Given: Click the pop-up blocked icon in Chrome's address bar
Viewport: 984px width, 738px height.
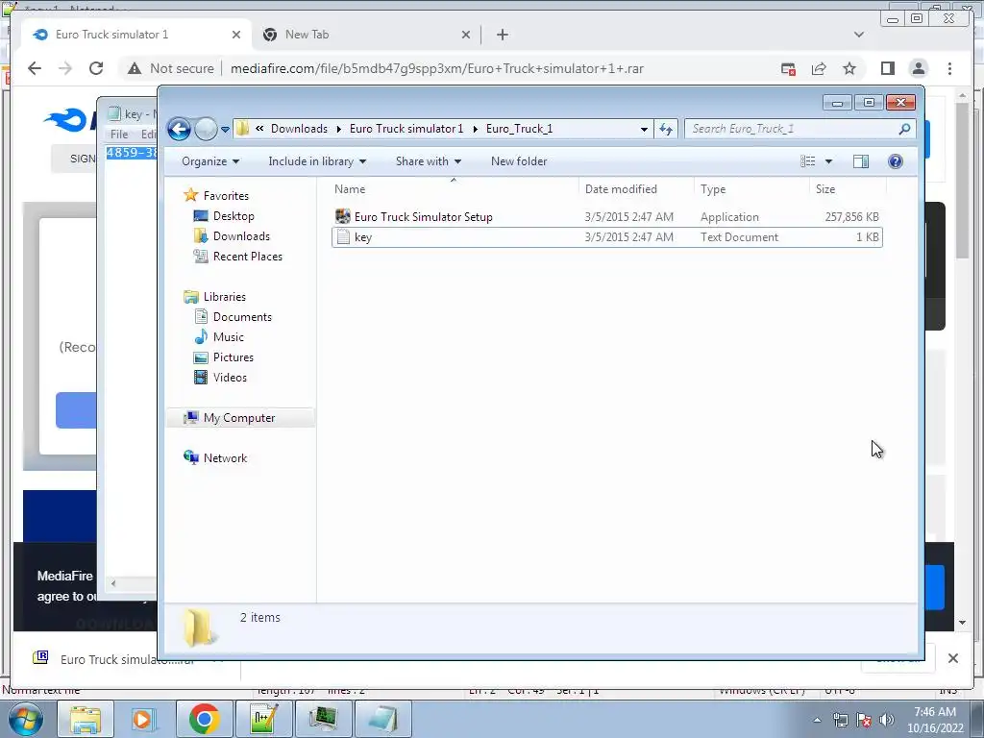Looking at the screenshot, I should point(788,68).
